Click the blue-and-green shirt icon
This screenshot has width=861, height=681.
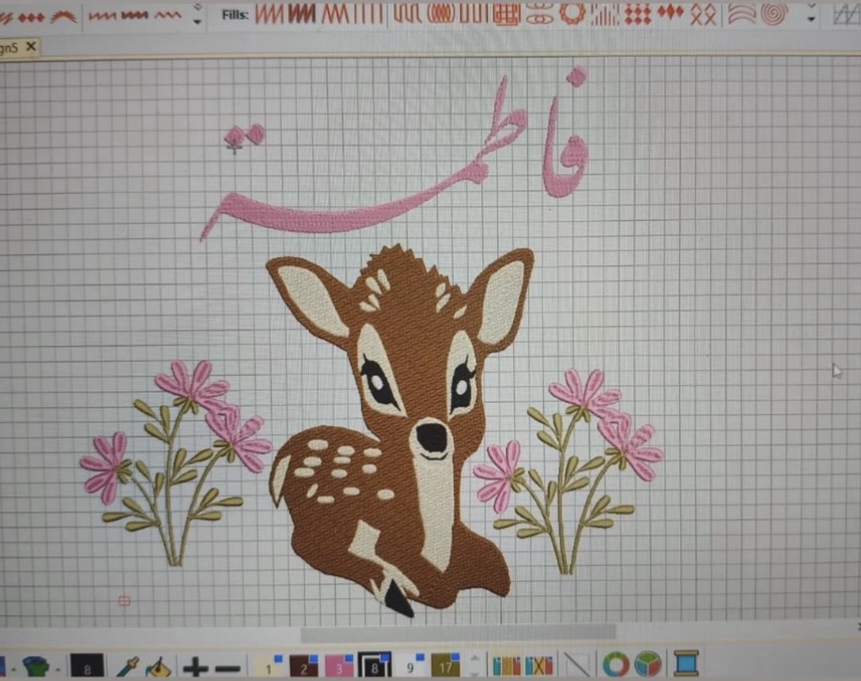point(36,665)
